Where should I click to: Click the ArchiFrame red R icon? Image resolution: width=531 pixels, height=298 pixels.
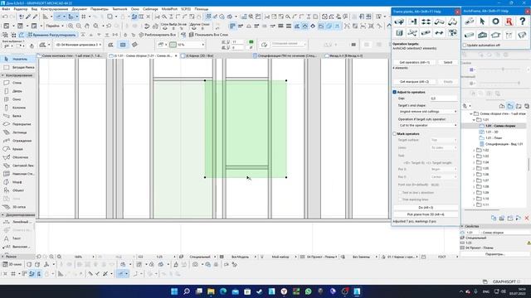(509, 22)
